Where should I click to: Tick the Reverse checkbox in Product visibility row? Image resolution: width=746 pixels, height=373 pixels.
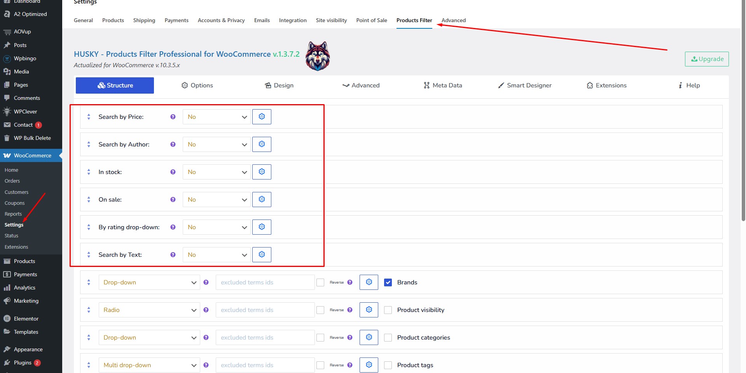(320, 310)
